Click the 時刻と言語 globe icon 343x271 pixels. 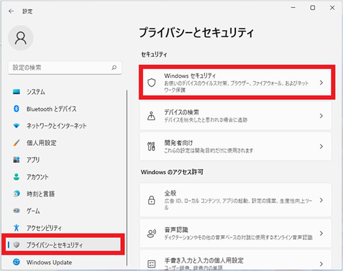click(x=17, y=194)
